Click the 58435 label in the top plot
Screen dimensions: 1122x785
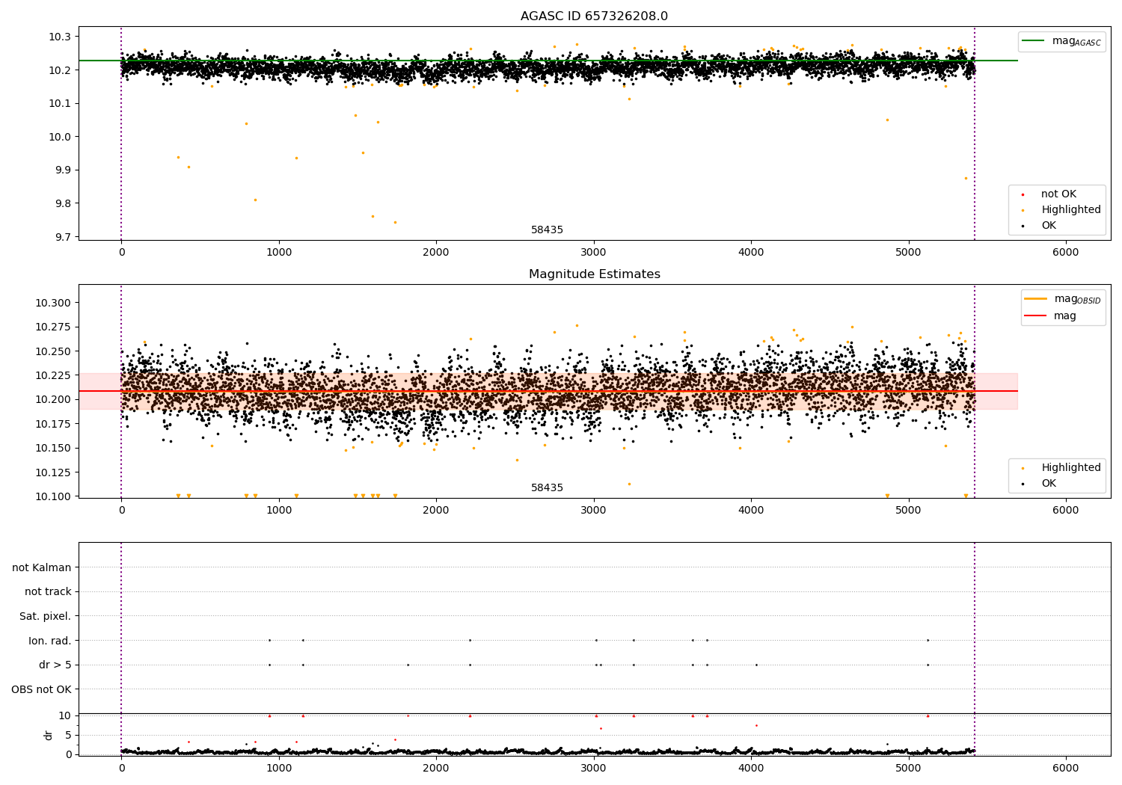pyautogui.click(x=547, y=230)
